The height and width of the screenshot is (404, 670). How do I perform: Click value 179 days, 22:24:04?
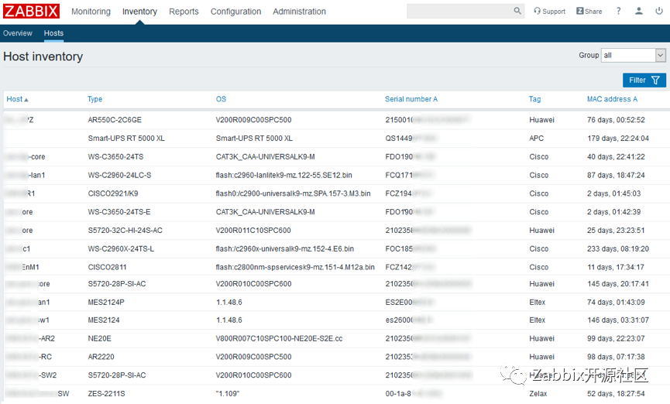click(x=618, y=139)
